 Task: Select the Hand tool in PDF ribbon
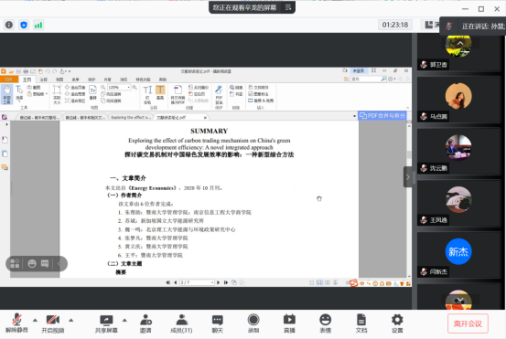pyautogui.click(x=6, y=94)
